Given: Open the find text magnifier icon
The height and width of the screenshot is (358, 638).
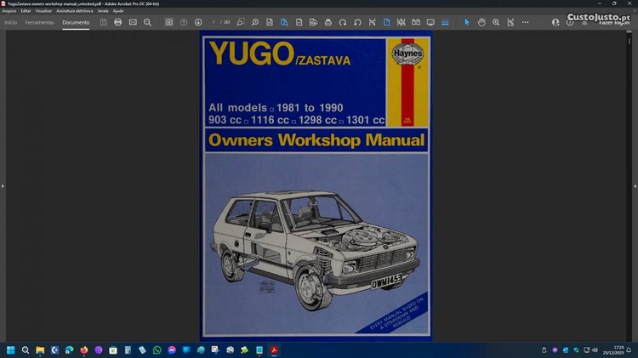Looking at the screenshot, I should (x=147, y=22).
